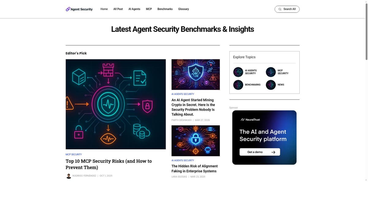Click the MCP SECURITY category label

point(74,154)
